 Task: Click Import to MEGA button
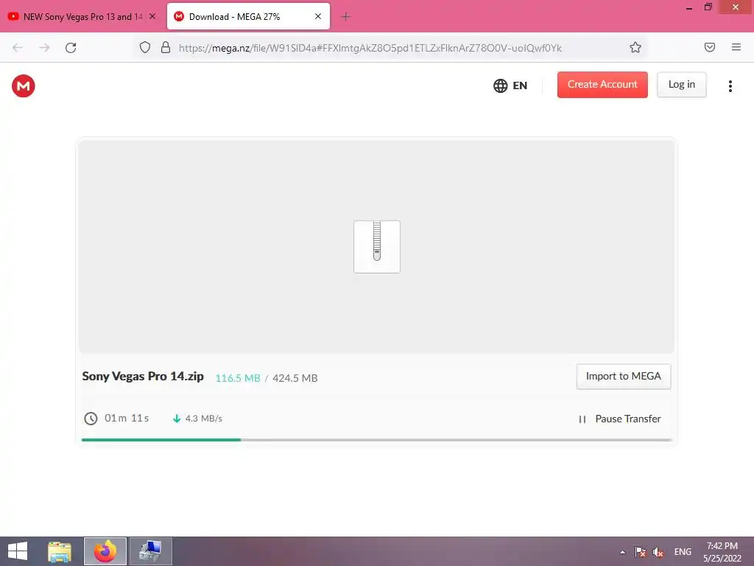point(623,377)
